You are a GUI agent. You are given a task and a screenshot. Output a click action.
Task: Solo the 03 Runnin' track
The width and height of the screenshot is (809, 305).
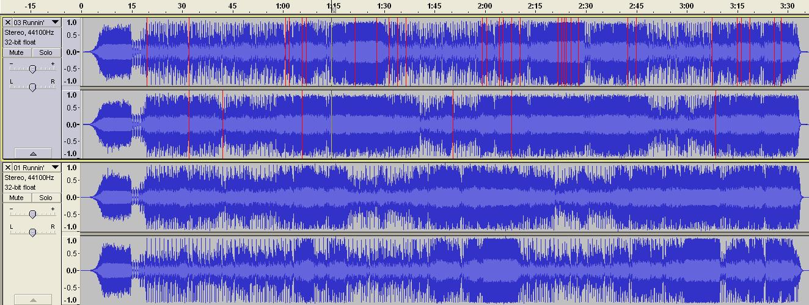[x=46, y=53]
